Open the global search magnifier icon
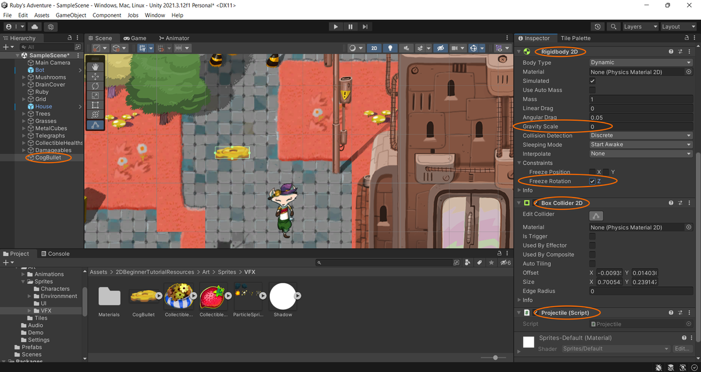Viewport: 701px width, 372px height. click(x=613, y=27)
